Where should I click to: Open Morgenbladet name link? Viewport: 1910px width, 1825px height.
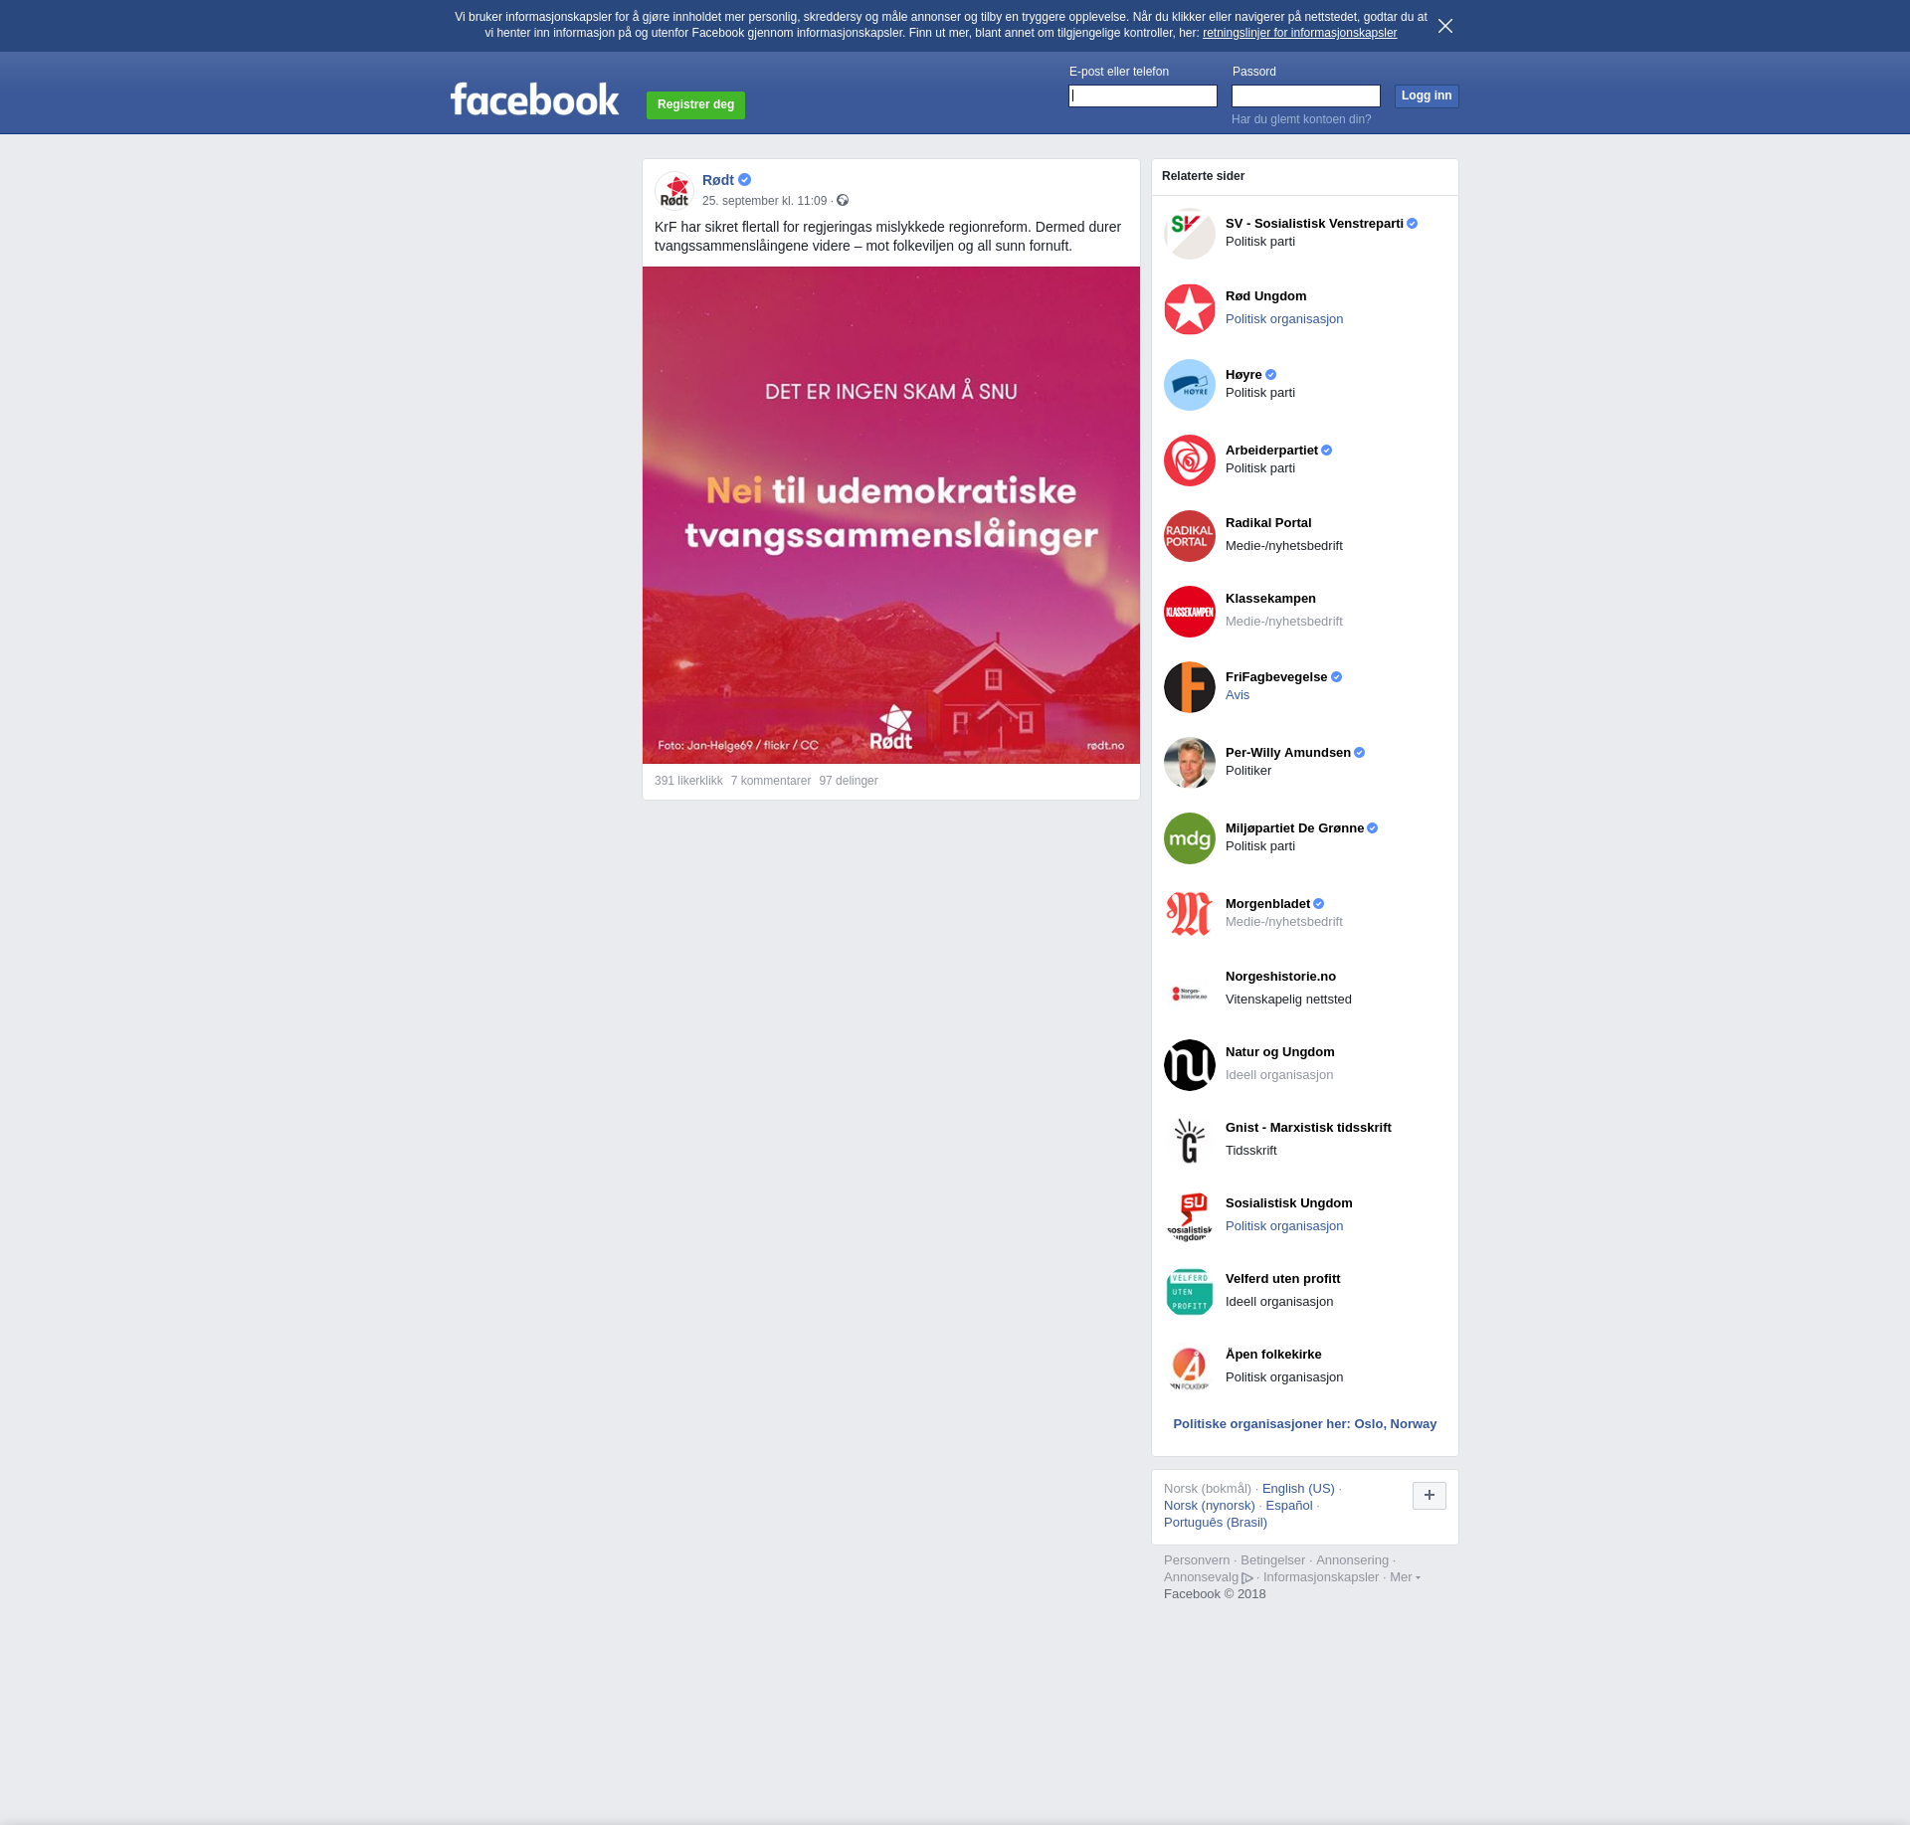click(x=1267, y=904)
